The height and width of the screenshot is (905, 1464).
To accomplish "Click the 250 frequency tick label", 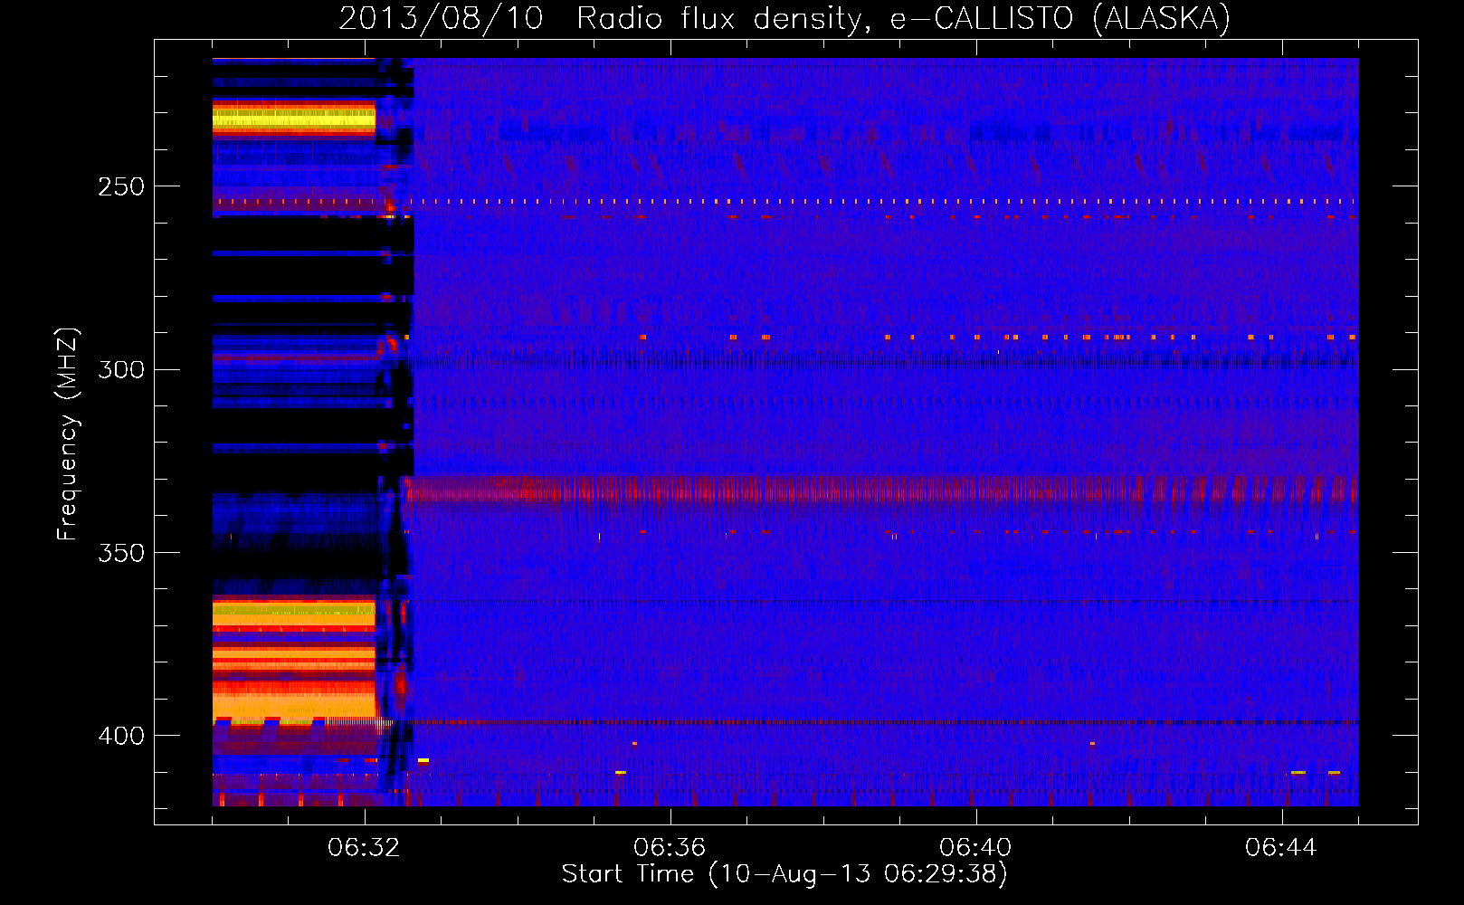I will [x=121, y=186].
